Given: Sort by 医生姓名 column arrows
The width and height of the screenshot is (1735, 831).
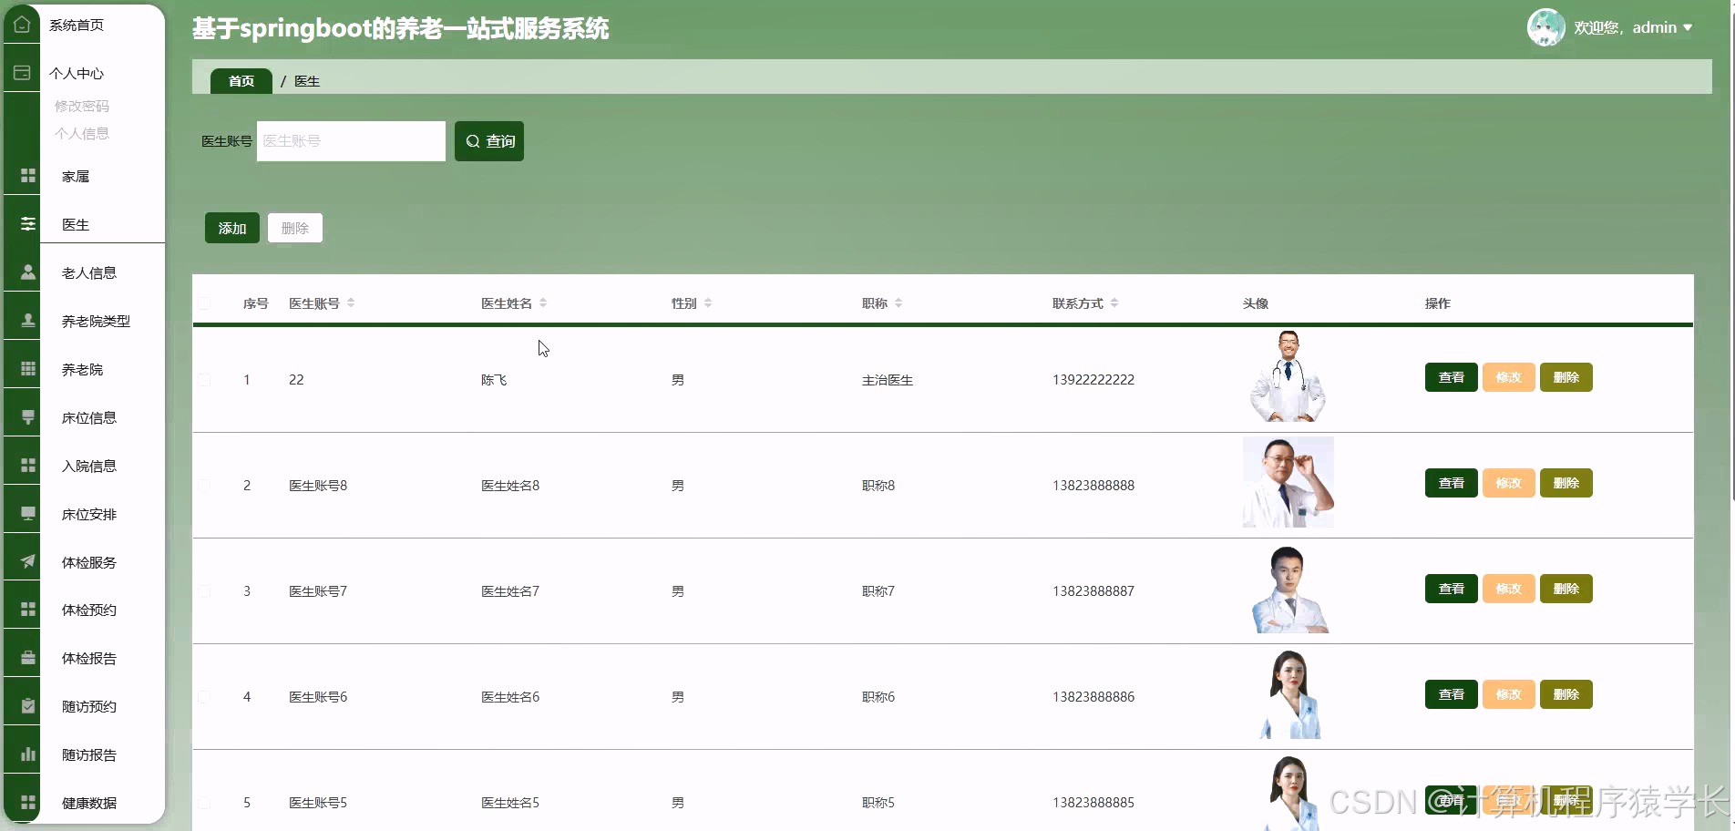Looking at the screenshot, I should pos(543,303).
